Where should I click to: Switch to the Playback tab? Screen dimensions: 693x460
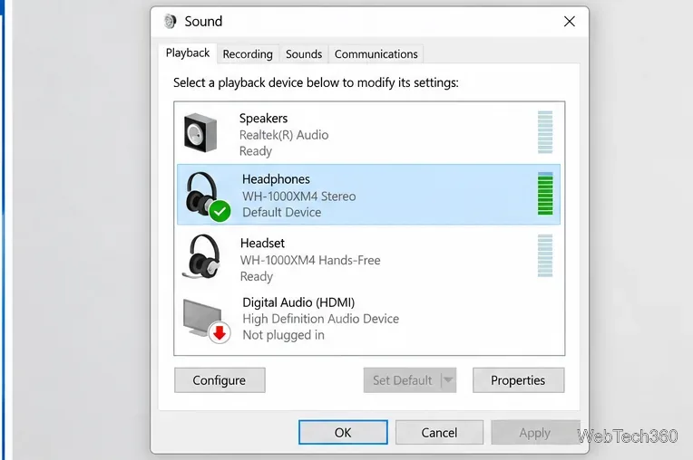[x=188, y=53]
